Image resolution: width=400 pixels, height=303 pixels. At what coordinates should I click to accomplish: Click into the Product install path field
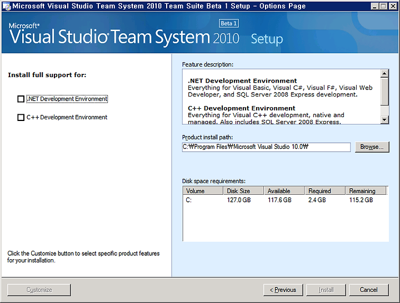coord(266,147)
